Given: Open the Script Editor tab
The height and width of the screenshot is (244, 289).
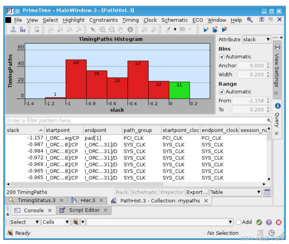Looking at the screenshot, I should click(x=84, y=210).
